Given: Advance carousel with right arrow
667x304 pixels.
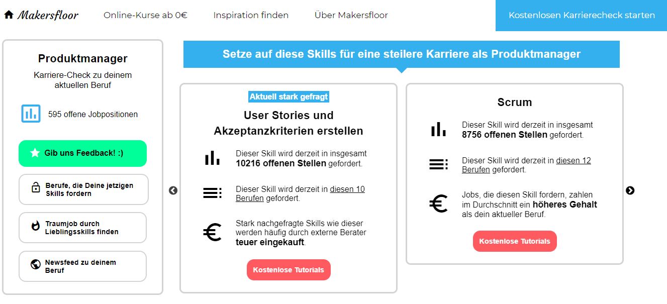Looking at the screenshot, I should 630,190.
